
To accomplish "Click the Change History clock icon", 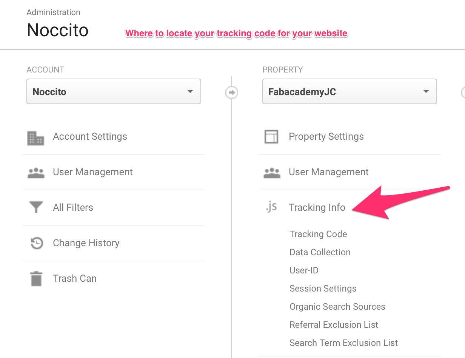I will click(37, 243).
